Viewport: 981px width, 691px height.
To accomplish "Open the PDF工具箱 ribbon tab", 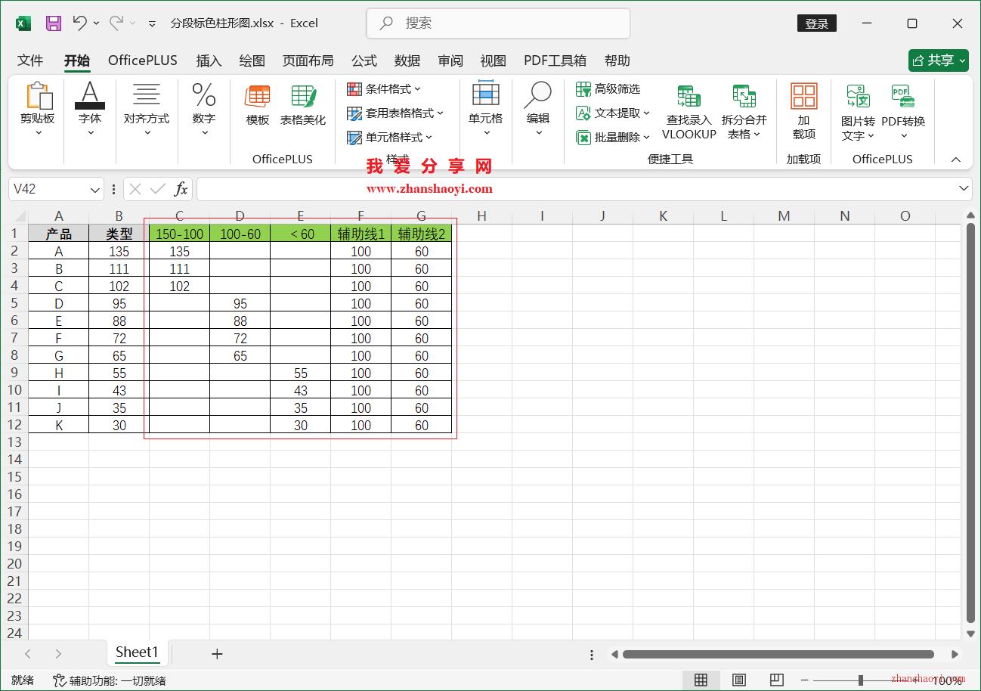I will click(555, 60).
